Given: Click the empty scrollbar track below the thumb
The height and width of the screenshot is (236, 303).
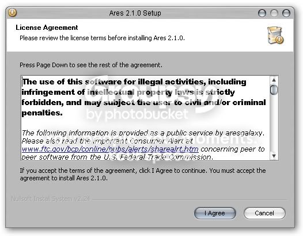Looking at the screenshot, I should (x=274, y=123).
